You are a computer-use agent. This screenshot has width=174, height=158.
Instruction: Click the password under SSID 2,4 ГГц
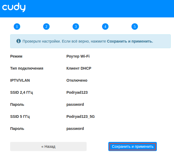pos(75,104)
